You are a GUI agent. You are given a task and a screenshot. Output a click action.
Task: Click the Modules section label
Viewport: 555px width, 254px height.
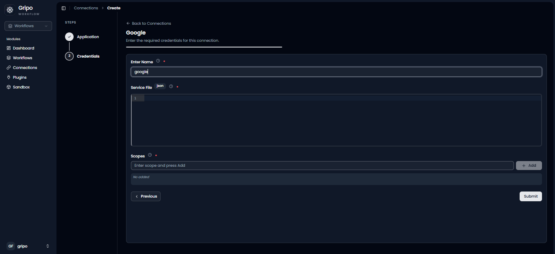coord(13,39)
